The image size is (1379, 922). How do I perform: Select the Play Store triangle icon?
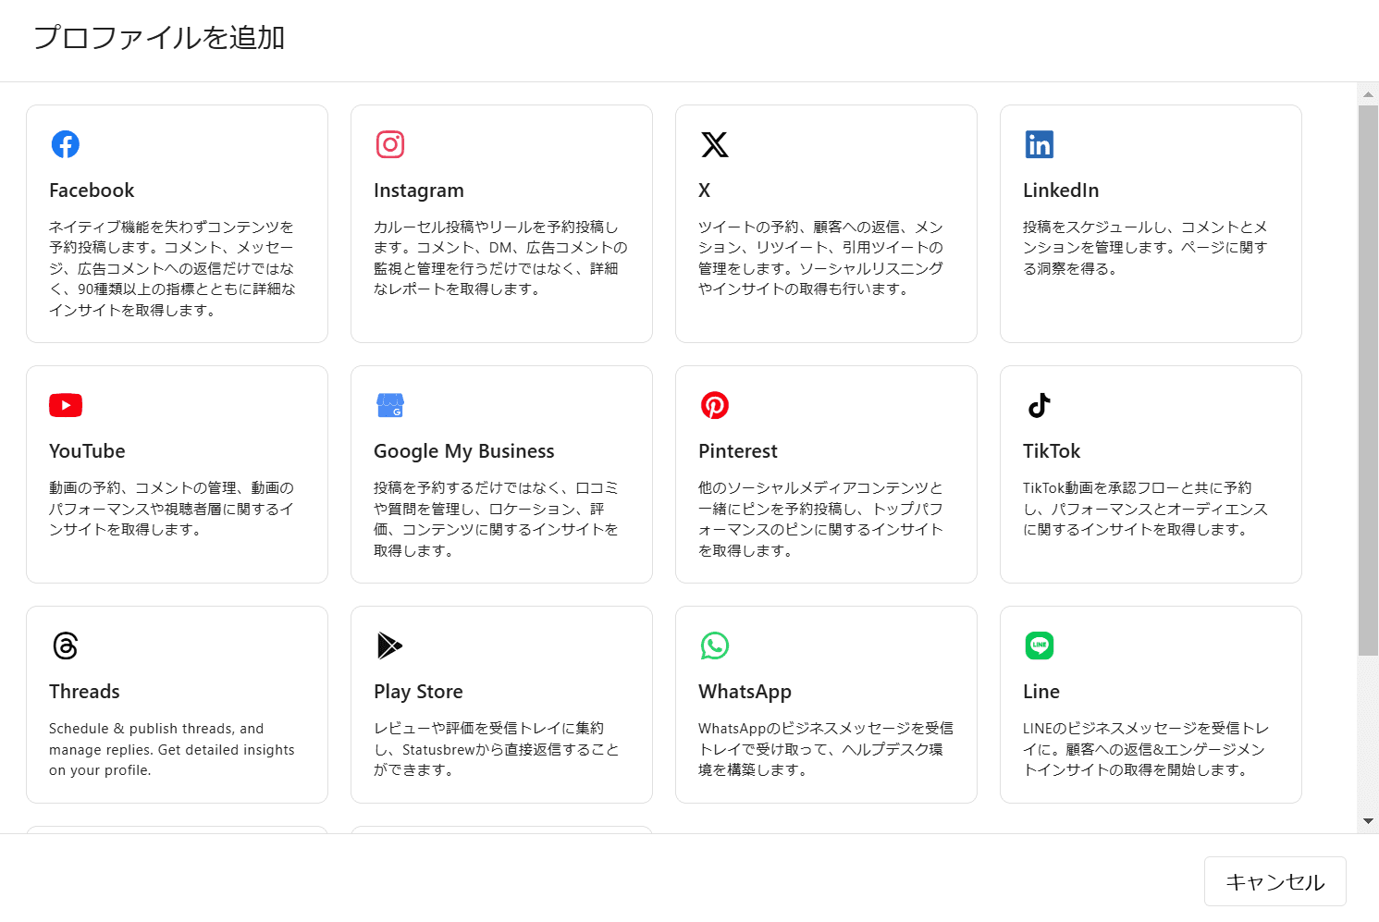390,645
